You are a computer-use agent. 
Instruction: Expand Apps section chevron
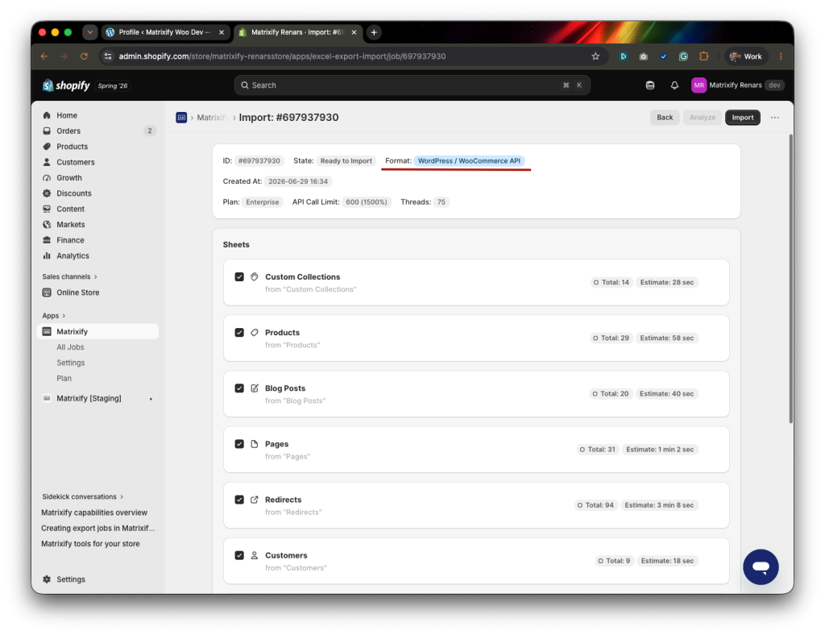coord(64,316)
